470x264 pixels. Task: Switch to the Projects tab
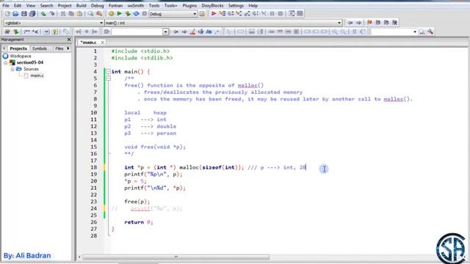click(18, 48)
